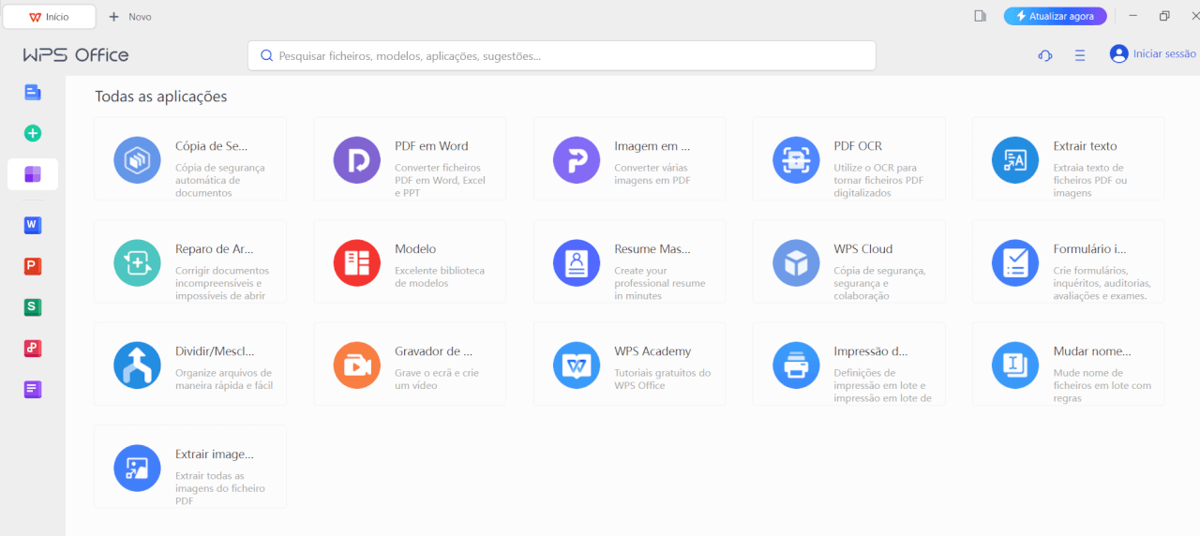The width and height of the screenshot is (1200, 536).
Task: Click the PDF OCR title text
Action: coord(858,146)
